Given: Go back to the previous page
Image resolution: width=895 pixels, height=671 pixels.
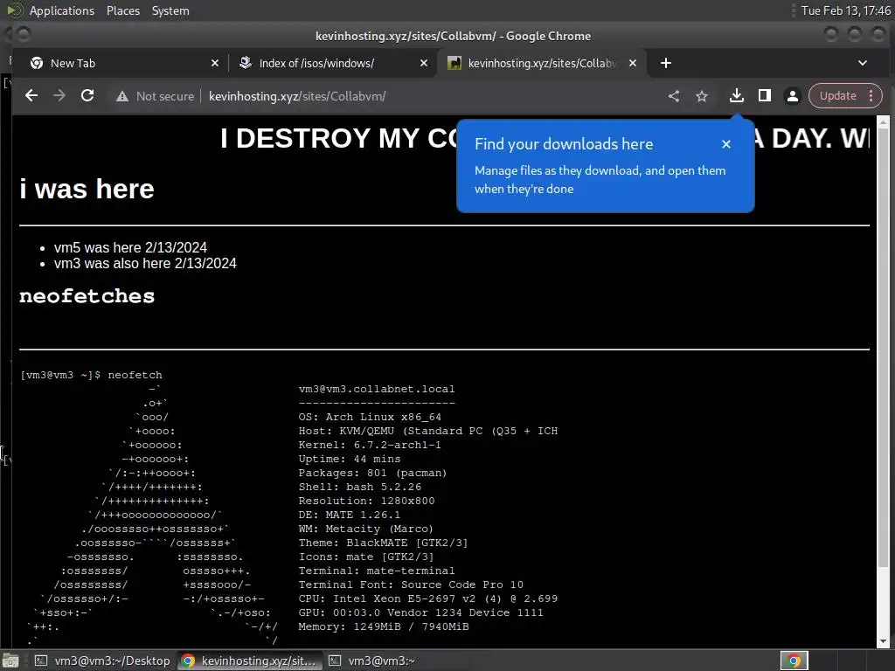Looking at the screenshot, I should pos(31,96).
